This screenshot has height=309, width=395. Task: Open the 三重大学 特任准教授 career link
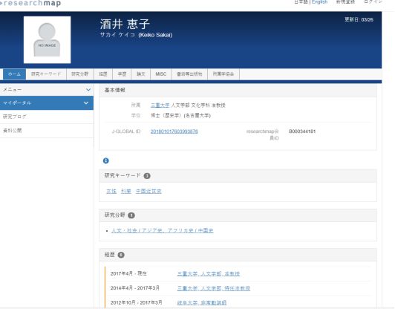coord(214,288)
